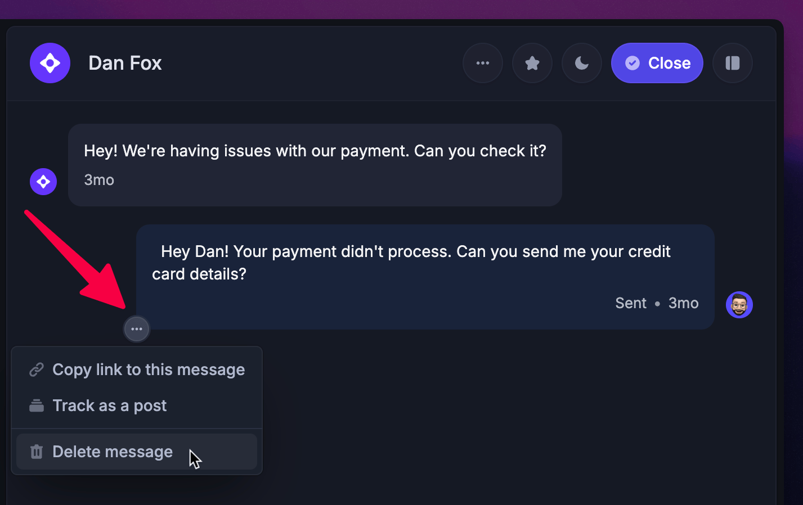Collapse the message three-dots menu button
The image size is (803, 505).
137,329
